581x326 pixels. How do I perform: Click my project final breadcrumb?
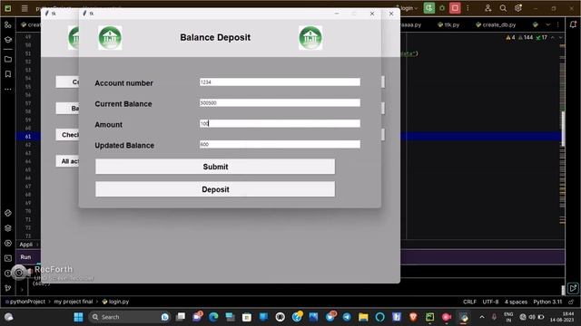(x=74, y=302)
